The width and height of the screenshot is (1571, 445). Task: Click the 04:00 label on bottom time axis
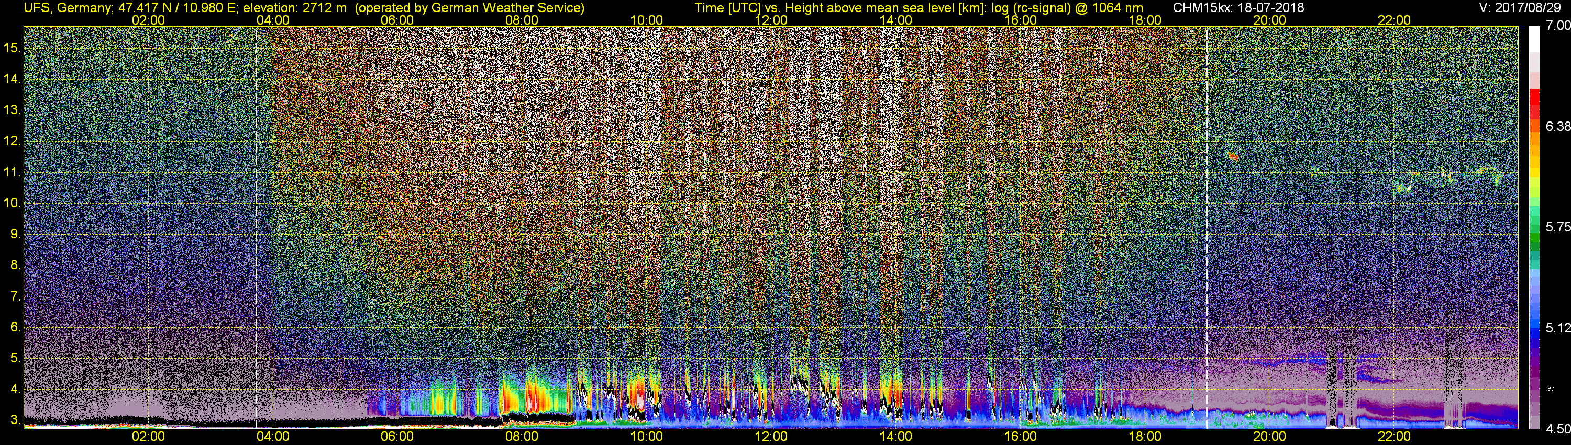click(273, 437)
